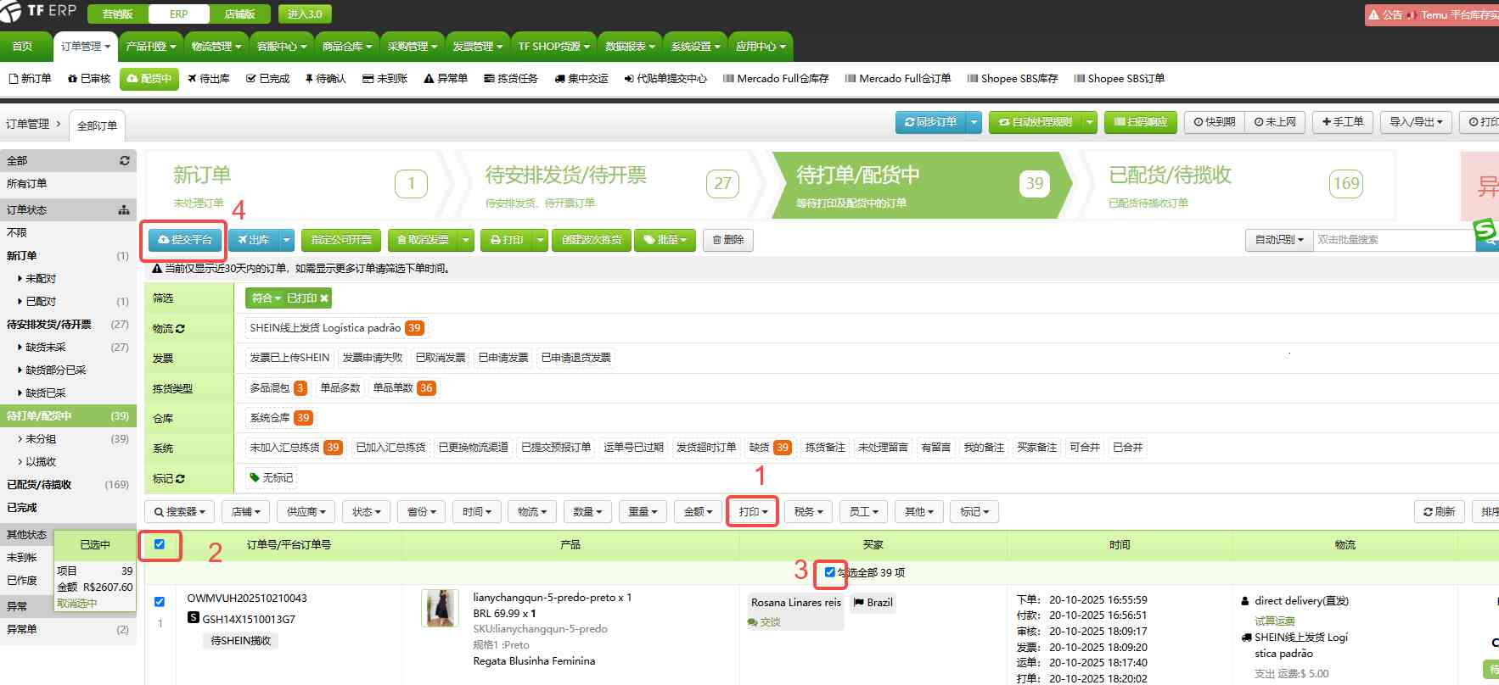Click the 取消选中 link in selection panel
This screenshot has width=1499, height=685.
click(x=77, y=604)
